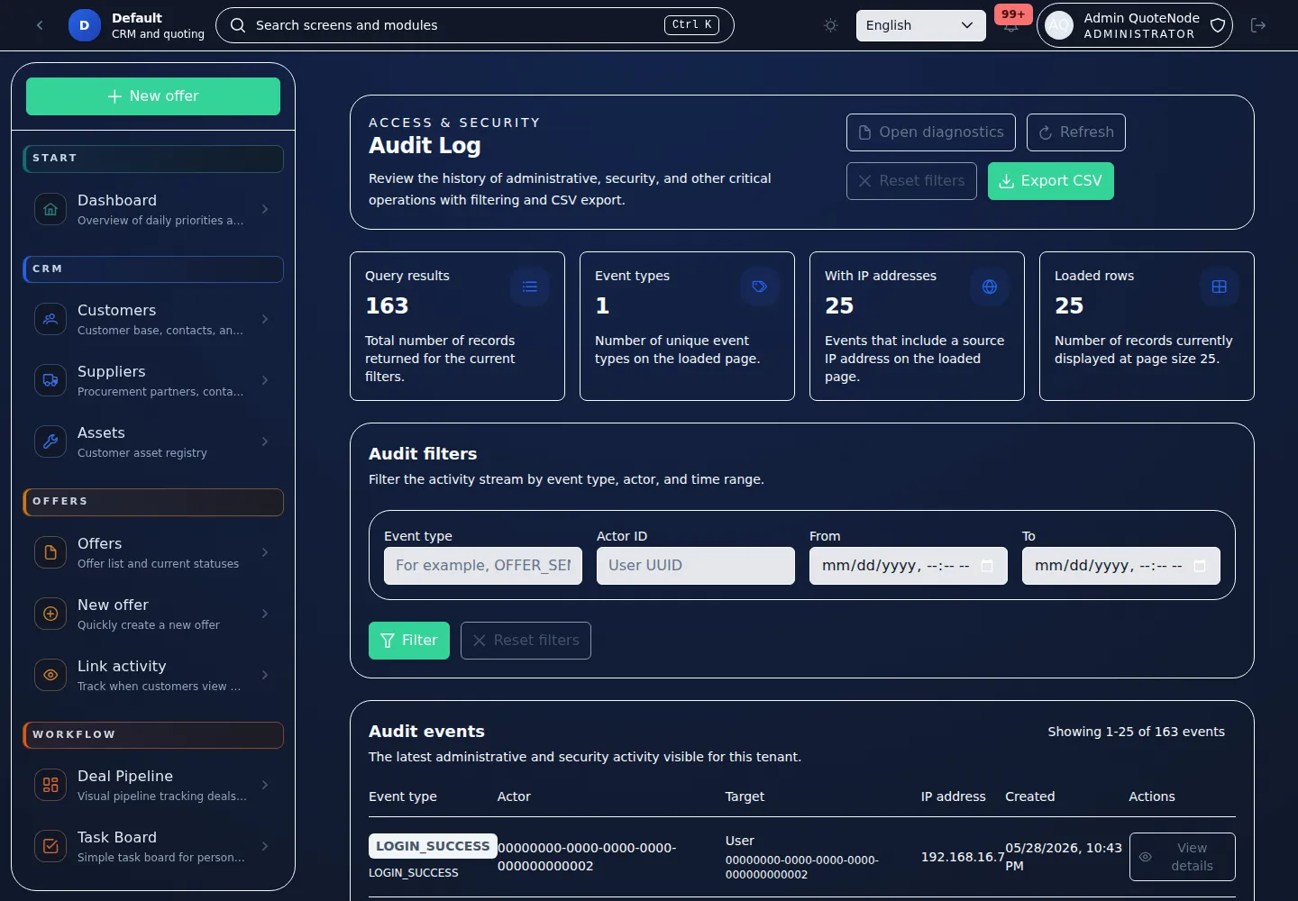This screenshot has width=1298, height=901.
Task: Click the Event type column header
Action: pyautogui.click(x=403, y=796)
